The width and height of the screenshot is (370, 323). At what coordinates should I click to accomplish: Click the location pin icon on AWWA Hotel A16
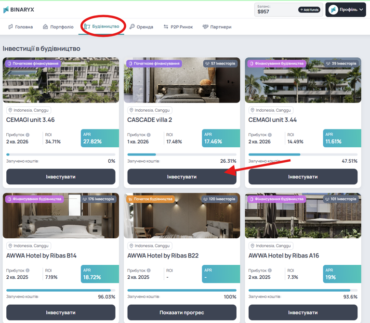tap(252, 245)
